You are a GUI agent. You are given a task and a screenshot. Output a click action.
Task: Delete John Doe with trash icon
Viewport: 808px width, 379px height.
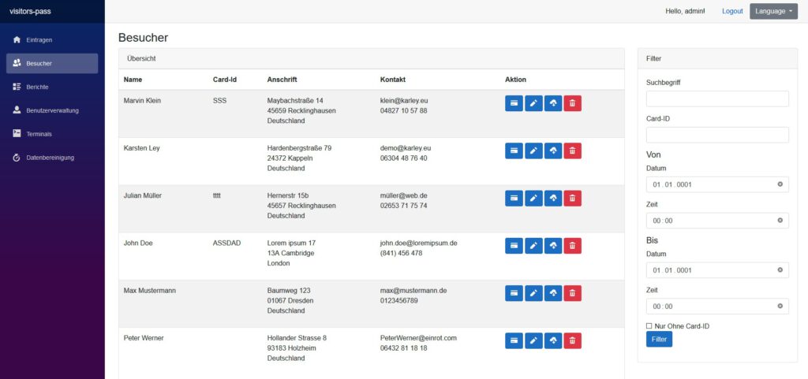(573, 245)
